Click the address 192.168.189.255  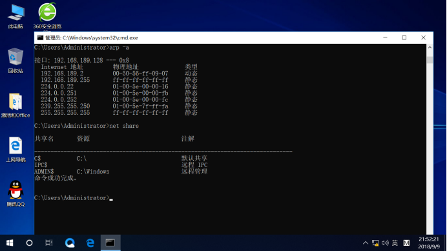click(65, 80)
